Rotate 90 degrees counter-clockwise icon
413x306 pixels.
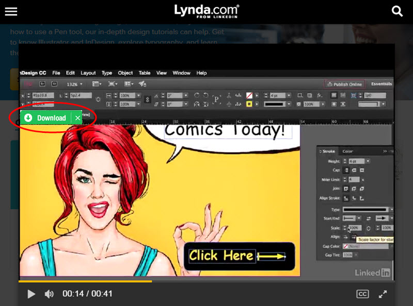coord(205,95)
